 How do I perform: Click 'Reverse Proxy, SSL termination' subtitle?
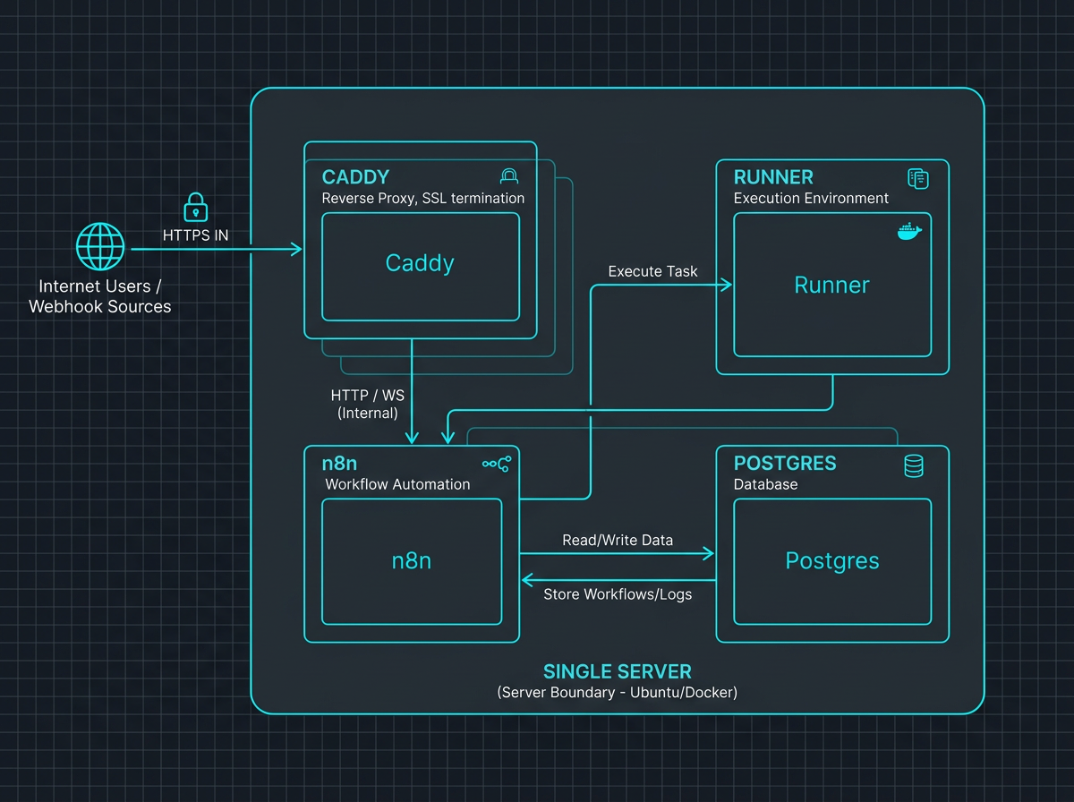[423, 198]
